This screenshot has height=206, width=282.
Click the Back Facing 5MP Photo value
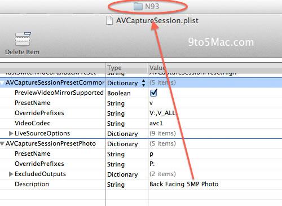[x=184, y=184]
